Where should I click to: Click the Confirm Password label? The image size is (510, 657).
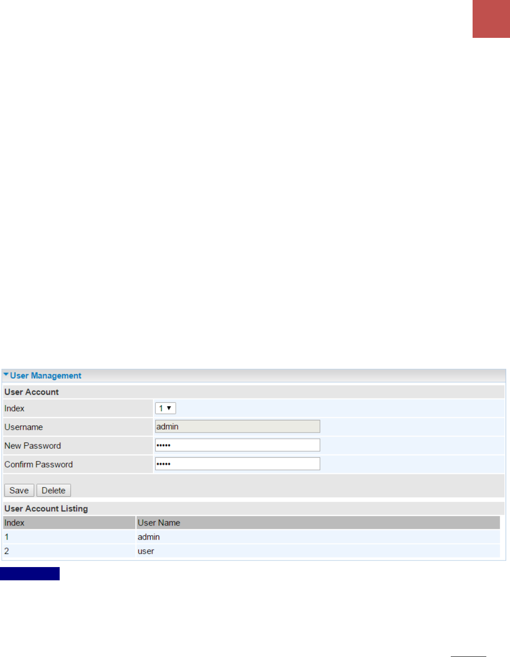(x=38, y=464)
